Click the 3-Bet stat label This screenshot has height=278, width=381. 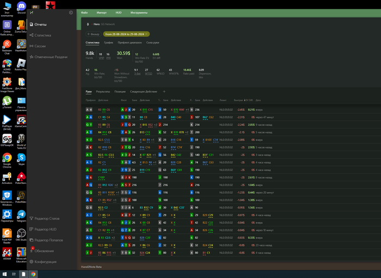[x=137, y=73]
